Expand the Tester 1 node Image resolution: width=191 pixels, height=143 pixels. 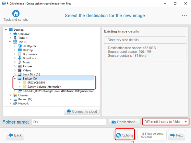(x=10, y=38)
